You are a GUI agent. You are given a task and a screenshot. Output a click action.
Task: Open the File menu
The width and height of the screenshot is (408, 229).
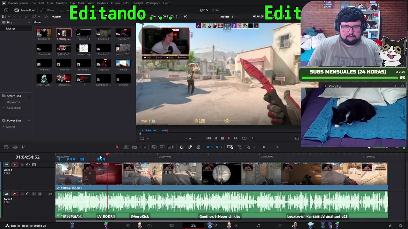(33, 3)
